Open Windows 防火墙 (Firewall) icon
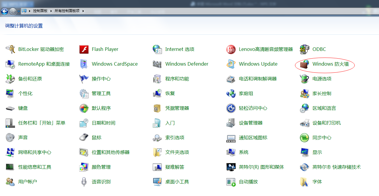379x196 pixels. 304,64
